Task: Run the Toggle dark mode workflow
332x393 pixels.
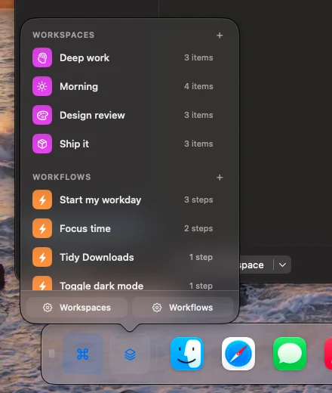Action: (x=130, y=283)
